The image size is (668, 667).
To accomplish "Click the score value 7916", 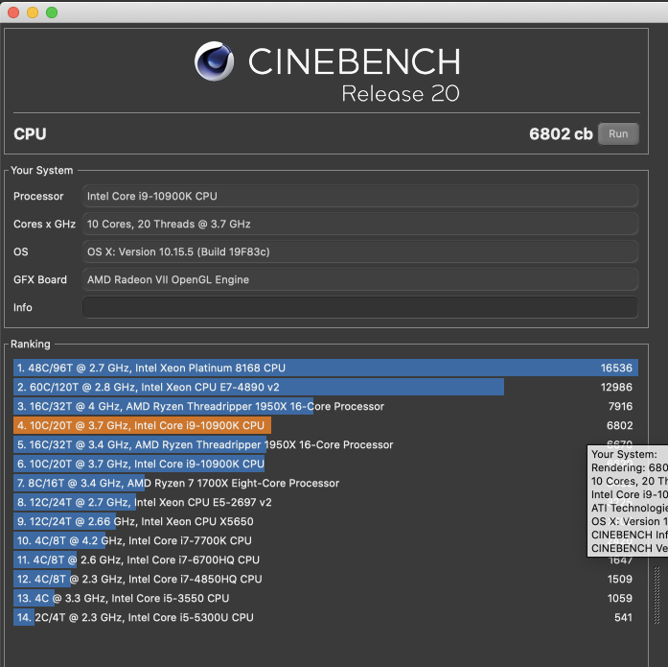I will coord(620,406).
